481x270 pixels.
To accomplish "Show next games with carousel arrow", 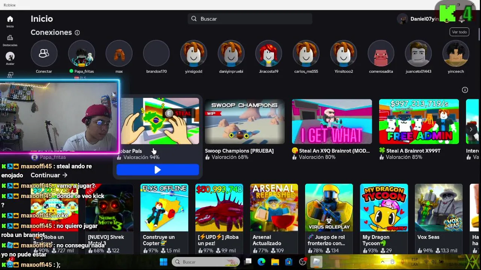I will 471,129.
